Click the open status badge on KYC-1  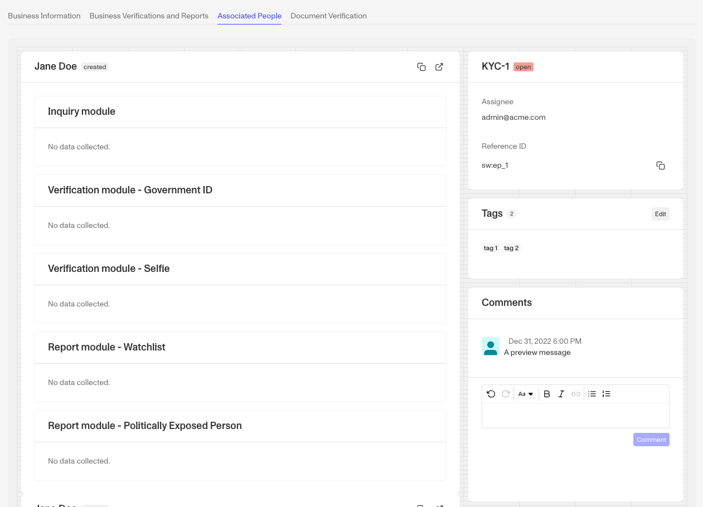click(523, 67)
